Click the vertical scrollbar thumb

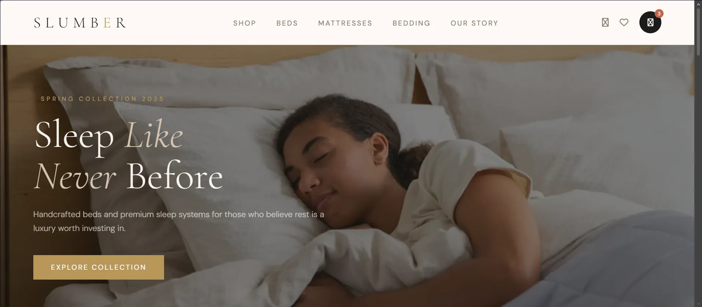pyautogui.click(x=698, y=32)
